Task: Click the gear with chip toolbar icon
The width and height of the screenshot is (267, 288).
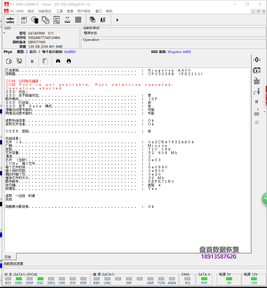Action: [35, 20]
